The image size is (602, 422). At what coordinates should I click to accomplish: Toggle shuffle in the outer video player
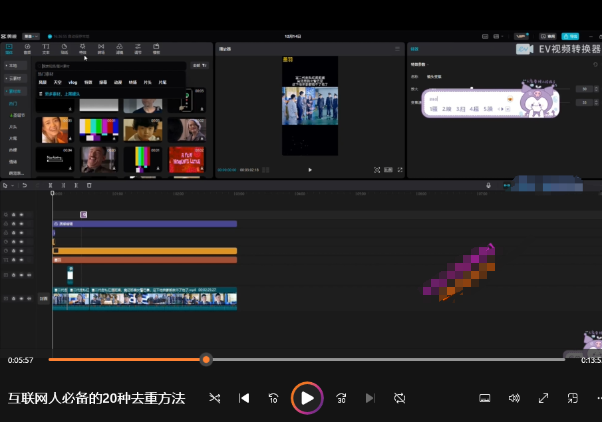(x=215, y=398)
